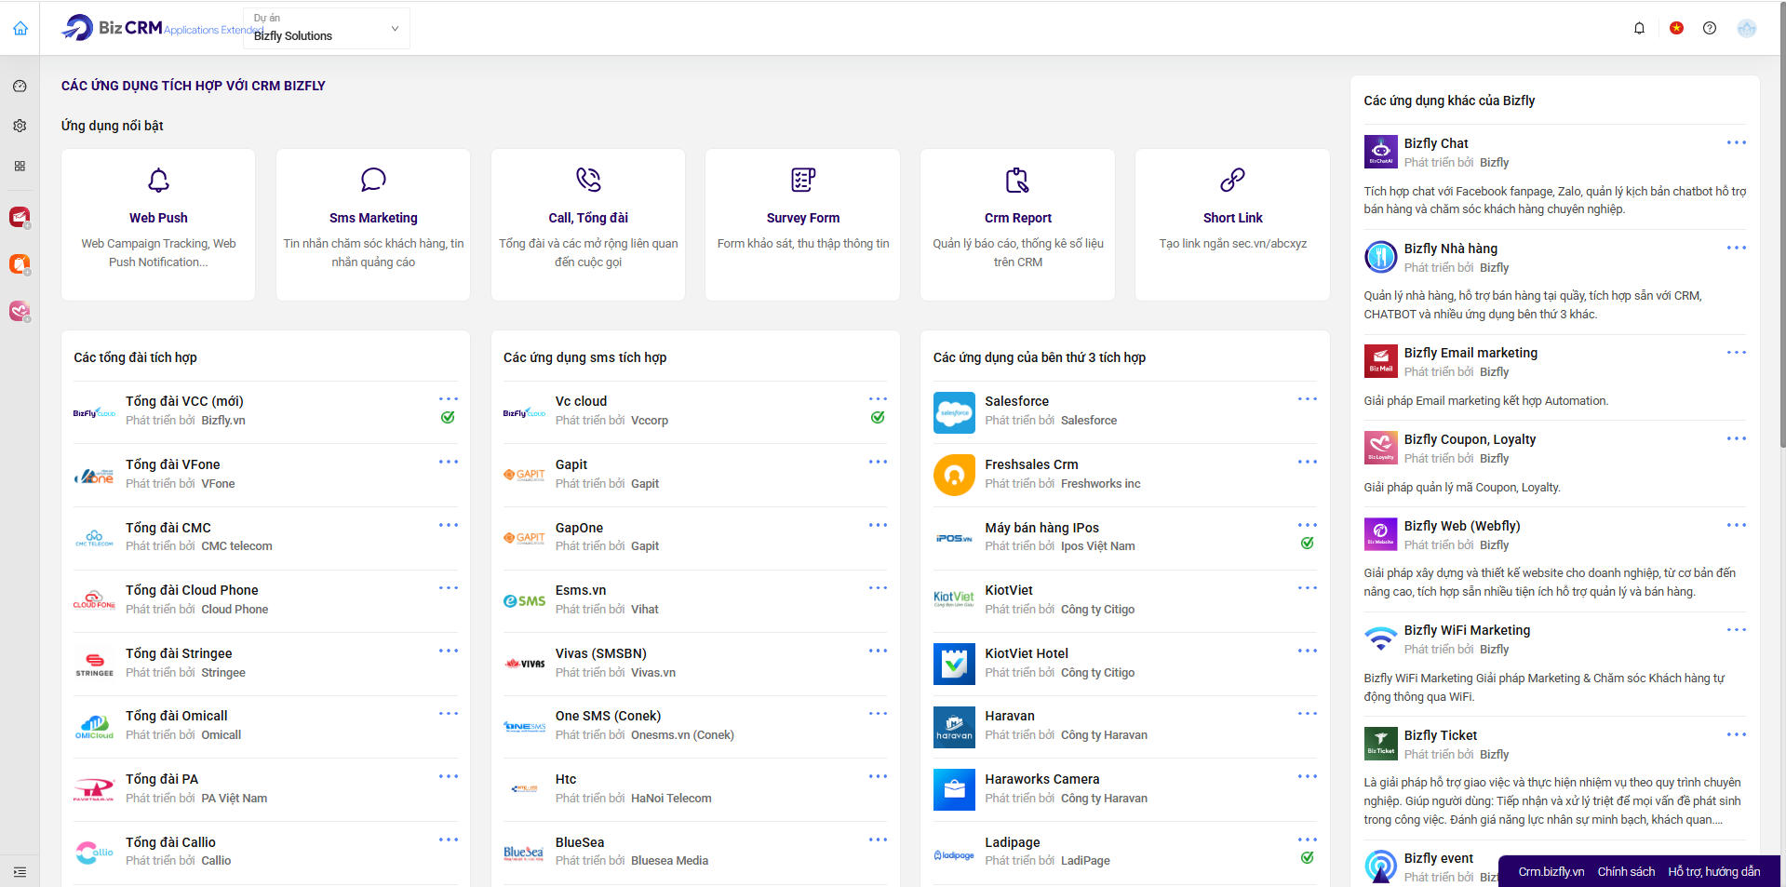Open the Sms Marketing chat bubble icon
The width and height of the screenshot is (1786, 887).
[373, 180]
